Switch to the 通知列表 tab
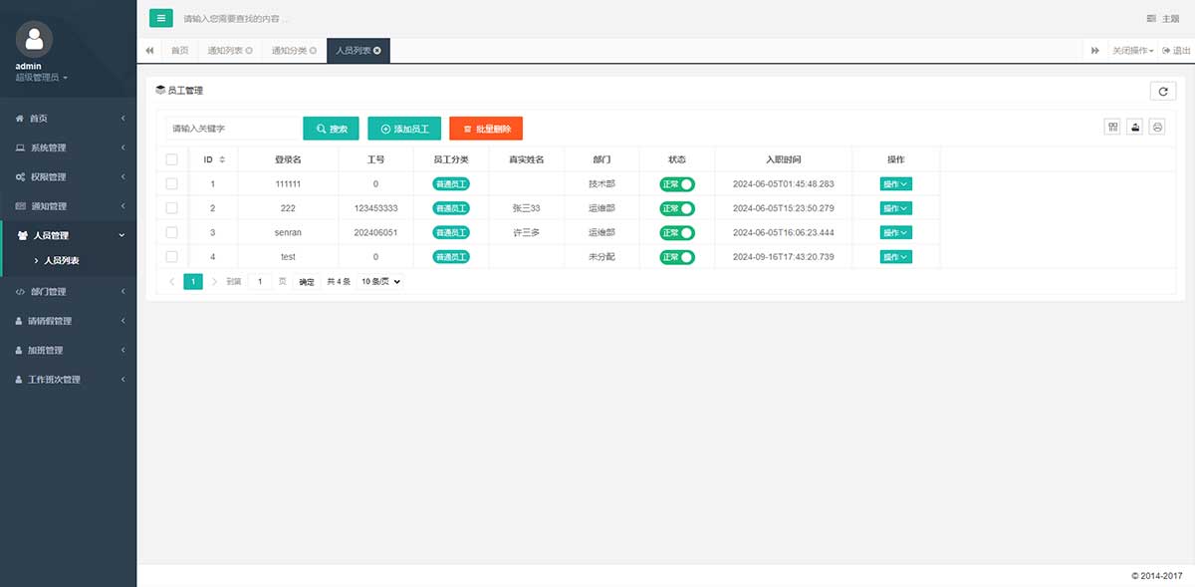Screen dimensions: 1195x587 pos(229,50)
